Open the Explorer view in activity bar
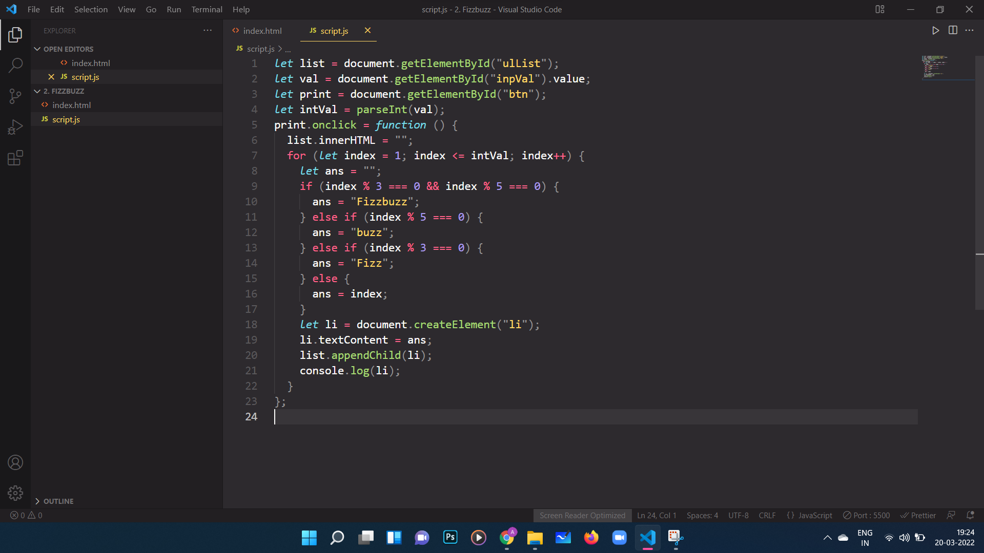This screenshot has width=984, height=553. 15,35
